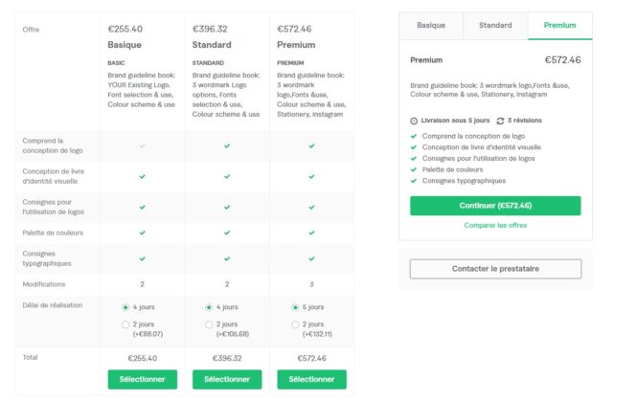Click sidebar checkmark beside Consignes typographiques

pos(414,180)
